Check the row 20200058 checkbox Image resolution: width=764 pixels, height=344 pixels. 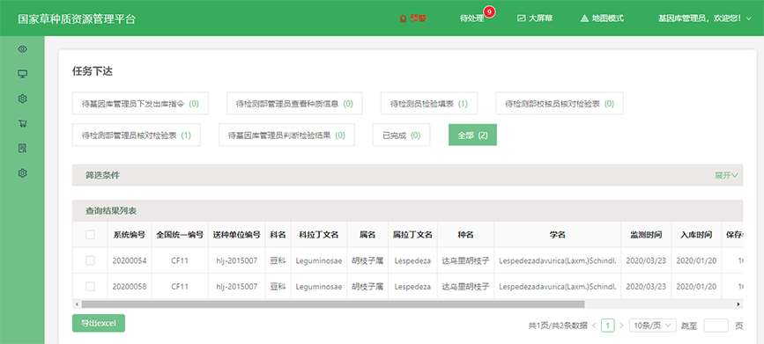90,287
